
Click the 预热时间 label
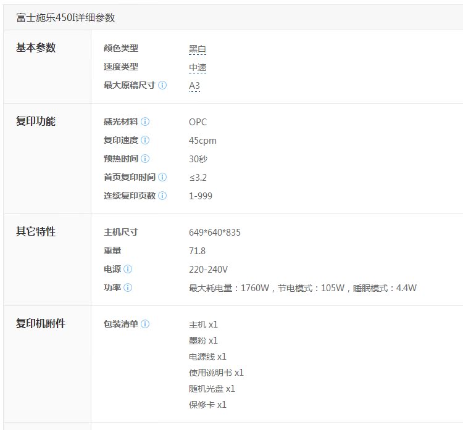[x=121, y=159]
